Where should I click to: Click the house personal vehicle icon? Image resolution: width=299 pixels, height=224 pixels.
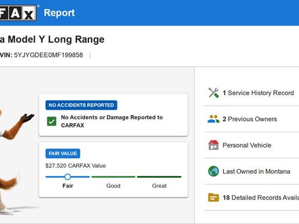pyautogui.click(x=213, y=145)
